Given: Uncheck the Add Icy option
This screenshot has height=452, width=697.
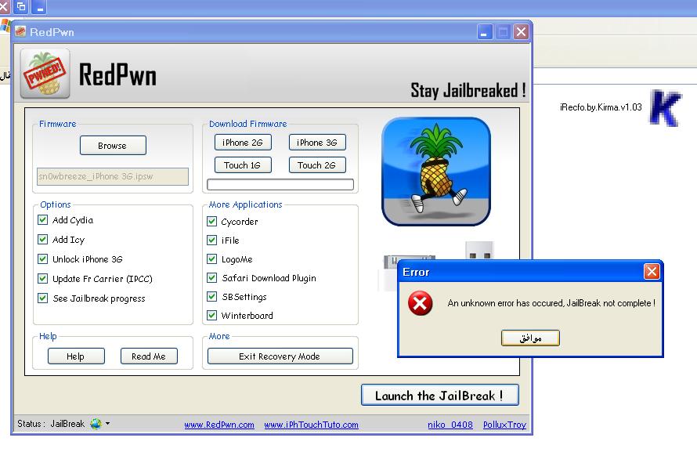Looking at the screenshot, I should (x=42, y=239).
